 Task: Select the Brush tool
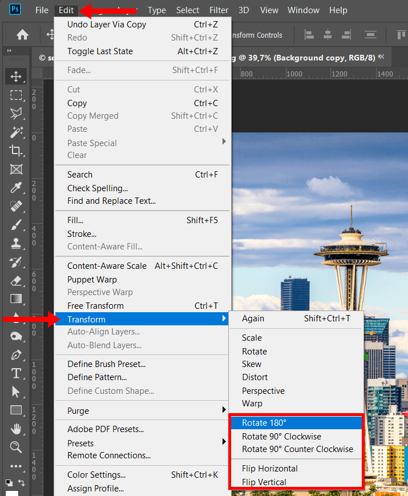click(x=16, y=225)
